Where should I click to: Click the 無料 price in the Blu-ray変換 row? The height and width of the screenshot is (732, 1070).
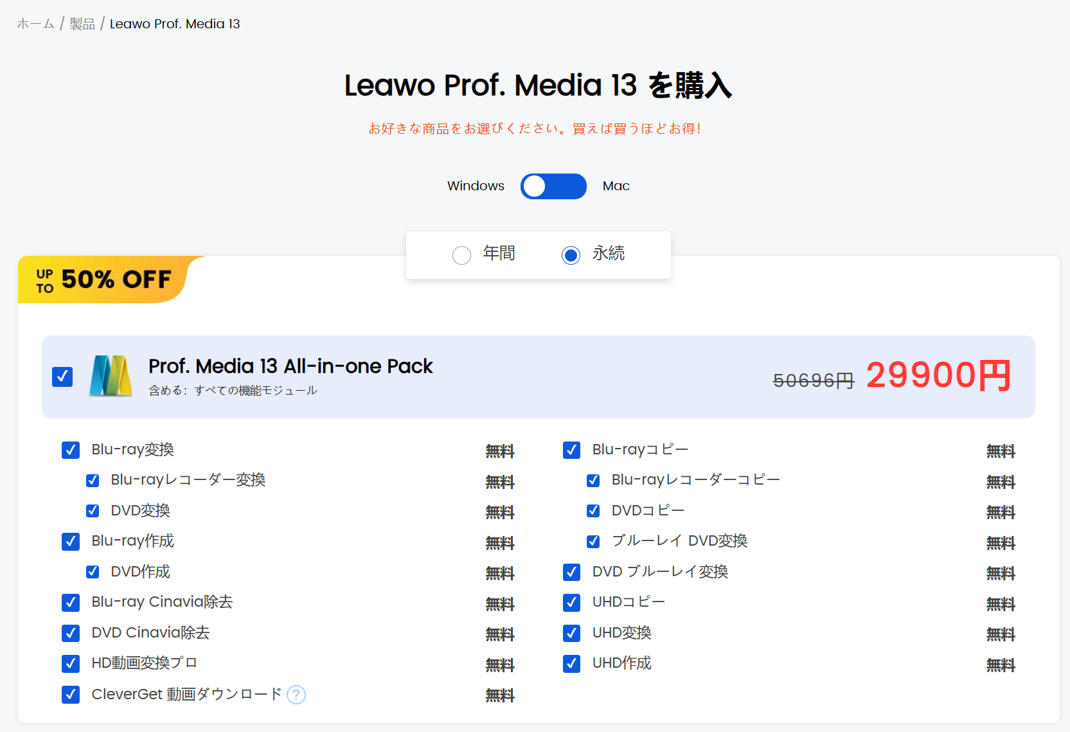[x=500, y=451]
